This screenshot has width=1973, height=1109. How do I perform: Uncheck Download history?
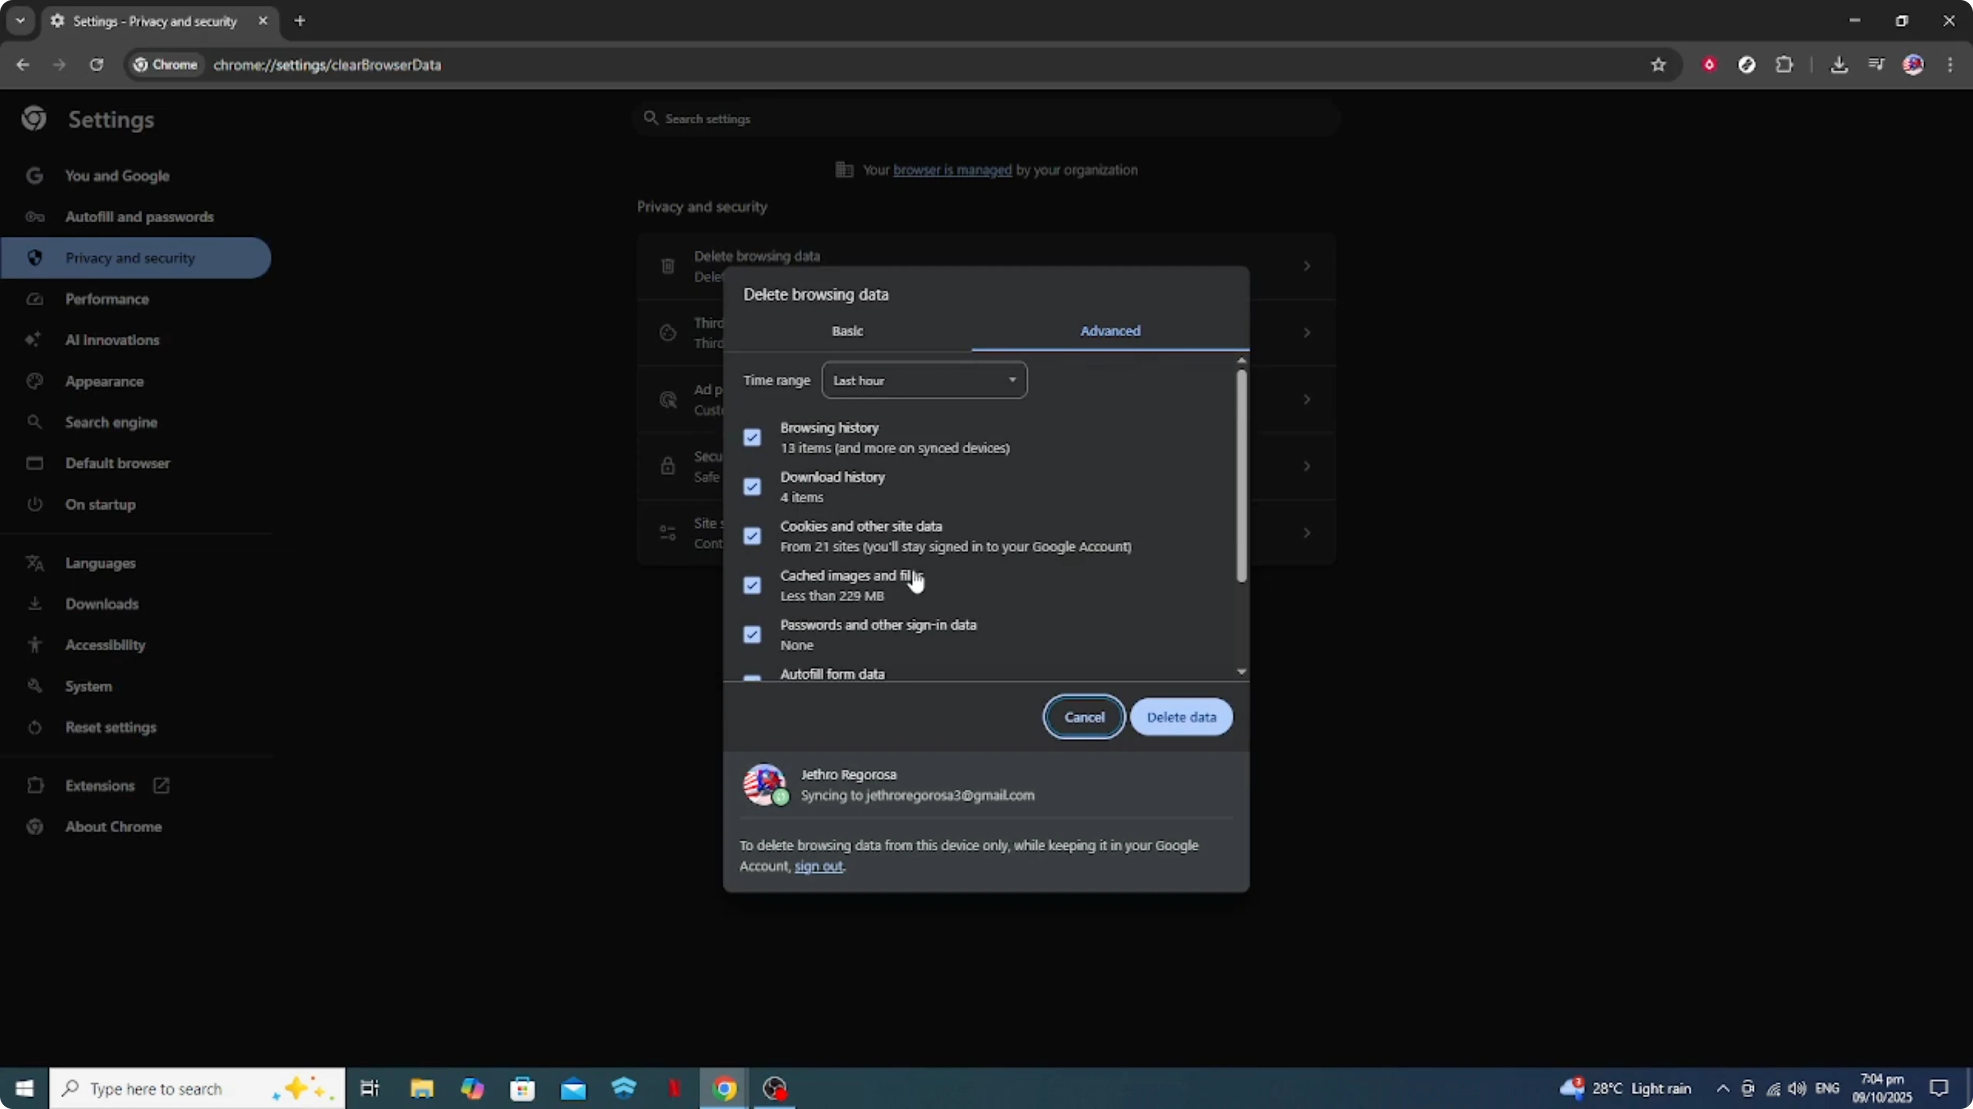752,487
